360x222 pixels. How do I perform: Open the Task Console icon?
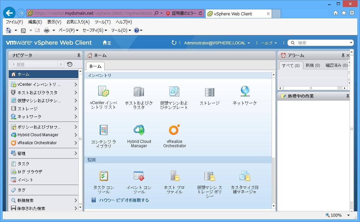point(104,176)
